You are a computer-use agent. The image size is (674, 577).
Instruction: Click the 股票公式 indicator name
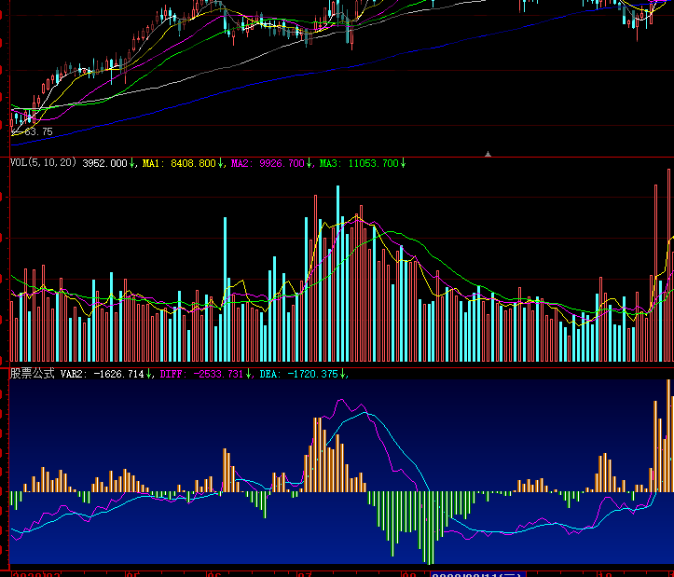coord(33,374)
